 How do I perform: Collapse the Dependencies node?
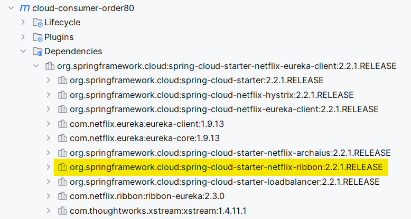23,52
